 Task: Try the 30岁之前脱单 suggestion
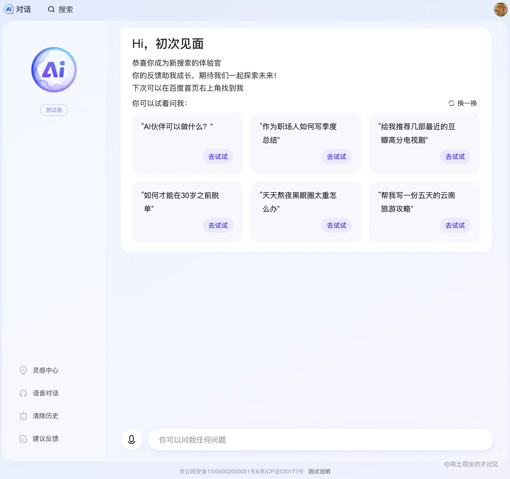[218, 225]
